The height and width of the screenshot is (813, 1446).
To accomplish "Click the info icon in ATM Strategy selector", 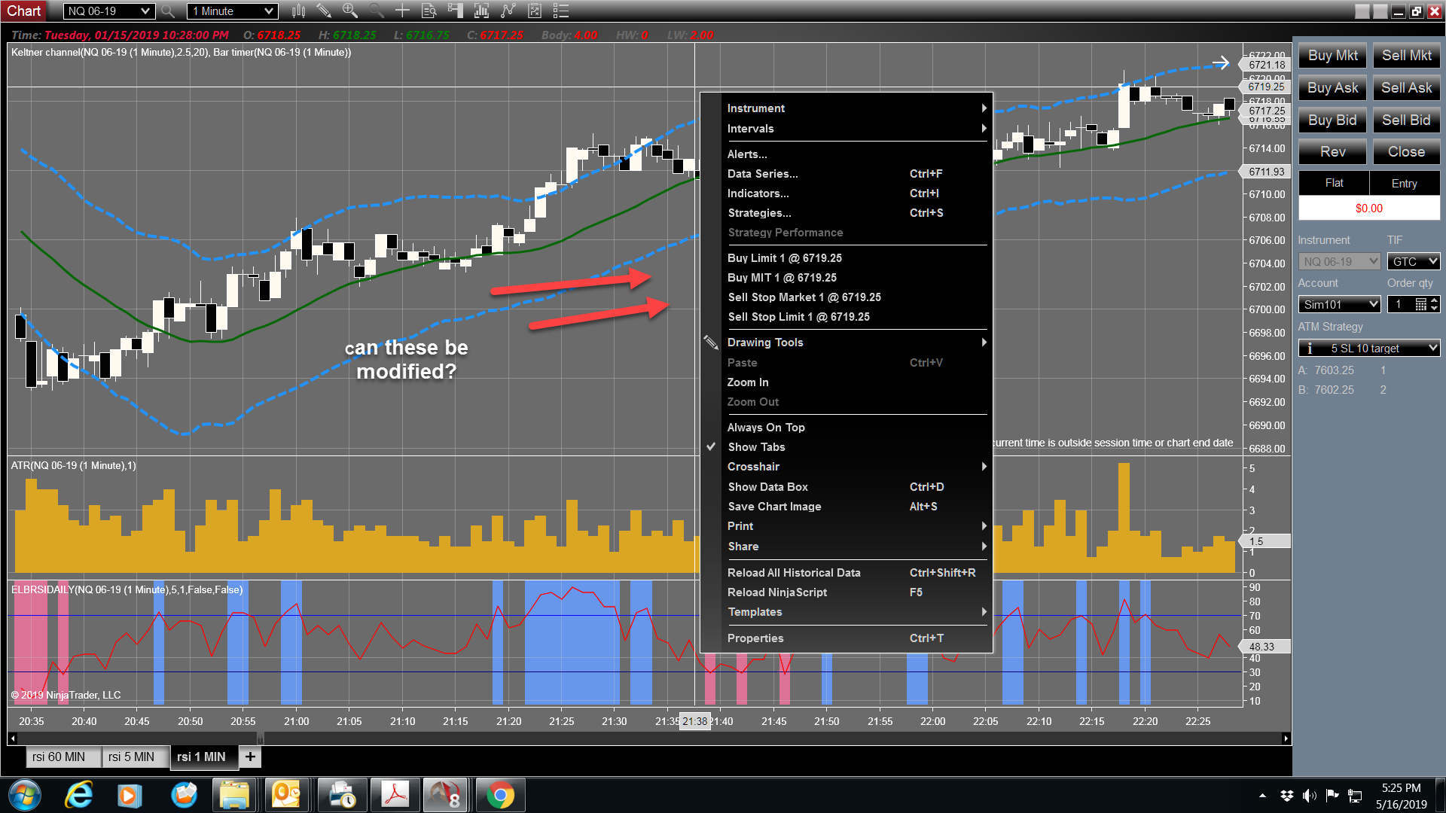I will tap(1309, 348).
